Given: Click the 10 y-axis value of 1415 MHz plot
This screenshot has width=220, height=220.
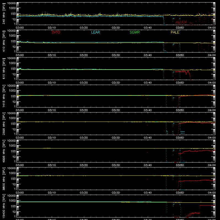Looking at the screenshot, I should (14, 102).
